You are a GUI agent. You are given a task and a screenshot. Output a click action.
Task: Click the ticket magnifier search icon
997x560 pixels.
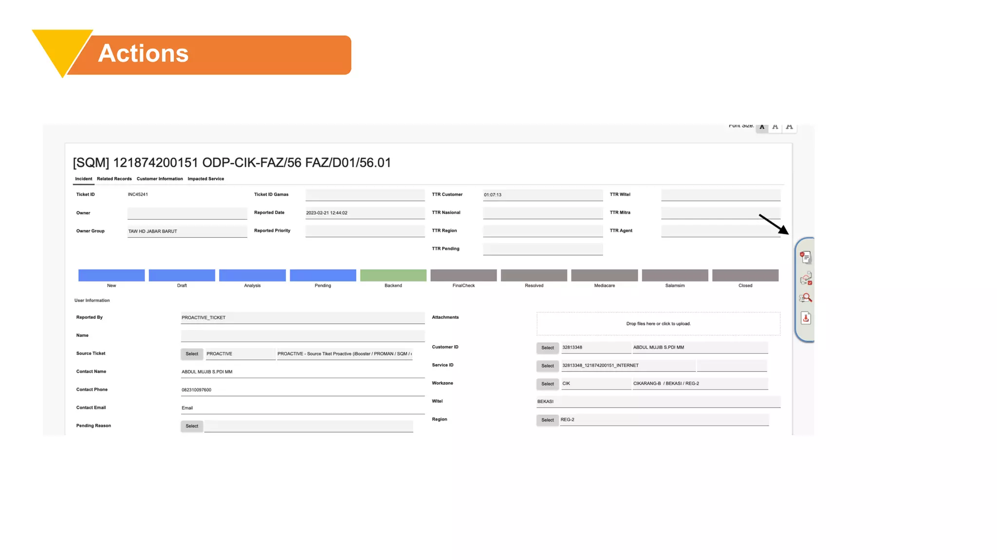(x=806, y=298)
